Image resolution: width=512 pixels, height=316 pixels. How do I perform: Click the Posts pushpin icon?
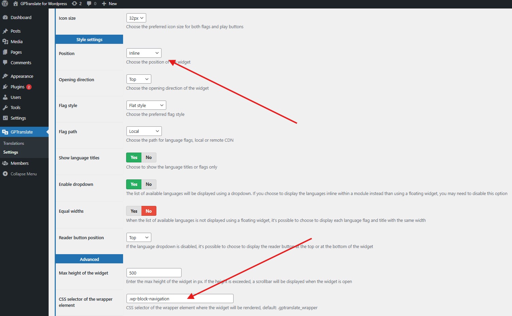coord(5,31)
